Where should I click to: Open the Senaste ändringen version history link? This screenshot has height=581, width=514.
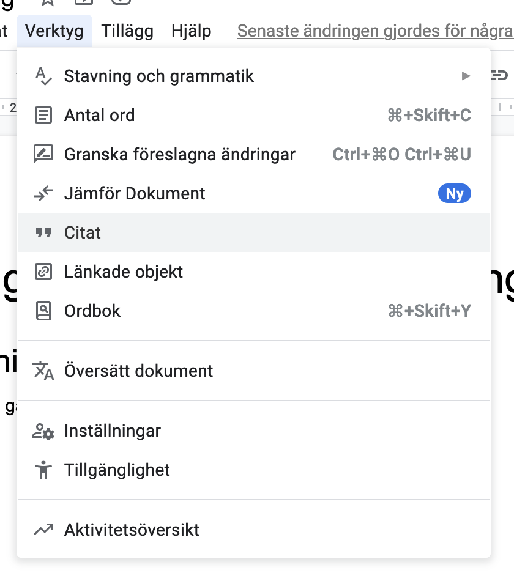[x=375, y=31]
